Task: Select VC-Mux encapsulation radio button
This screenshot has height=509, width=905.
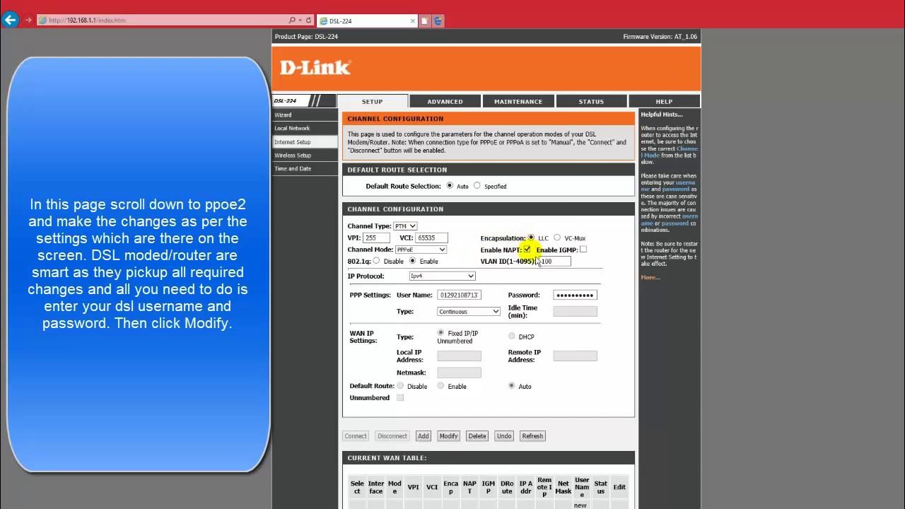Action: tap(557, 238)
